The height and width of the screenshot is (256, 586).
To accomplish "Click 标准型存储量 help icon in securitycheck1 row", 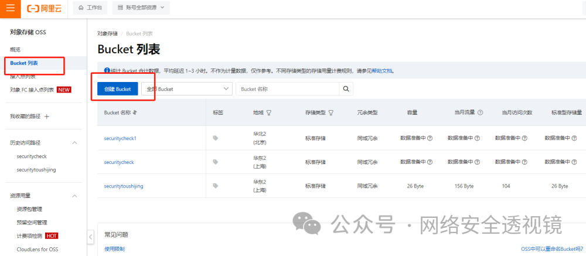I will coord(574,138).
